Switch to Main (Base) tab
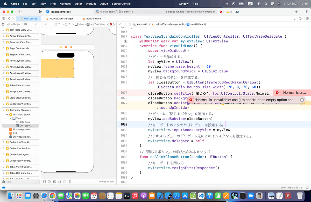Viewport: 311px width, 202px height. 29,19
